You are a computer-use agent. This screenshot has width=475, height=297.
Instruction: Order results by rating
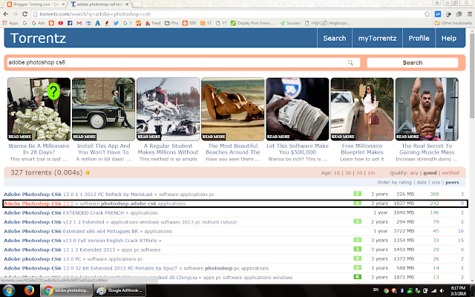405,183
